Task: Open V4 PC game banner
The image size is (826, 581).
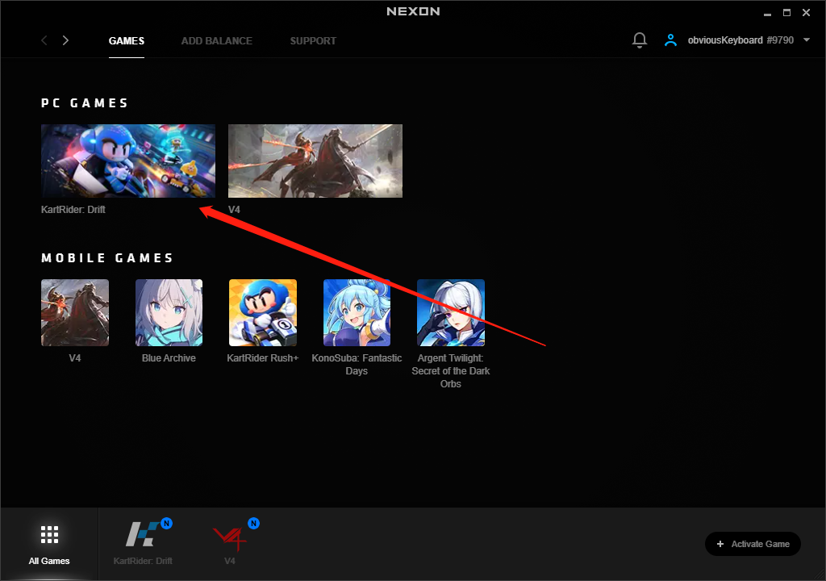Action: 315,161
